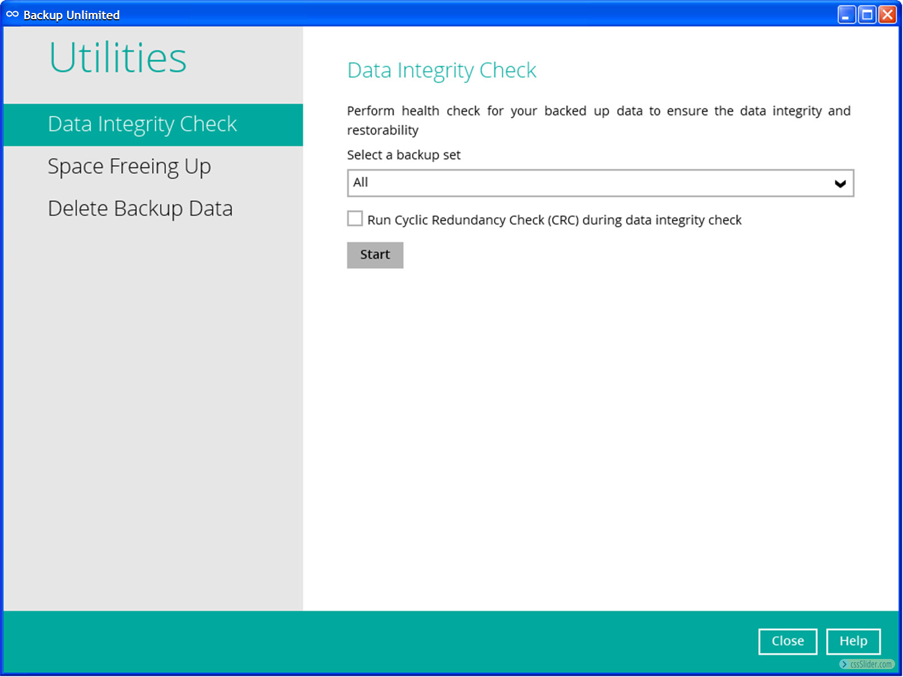Follow the cssSlider.com link
This screenshot has width=903, height=677.
[871, 665]
